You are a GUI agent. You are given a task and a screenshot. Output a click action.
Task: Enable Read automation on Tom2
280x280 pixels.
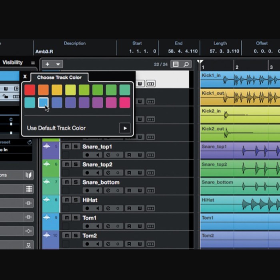[129, 244]
